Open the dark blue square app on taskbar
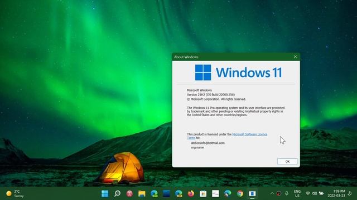 pyautogui.click(x=166, y=194)
